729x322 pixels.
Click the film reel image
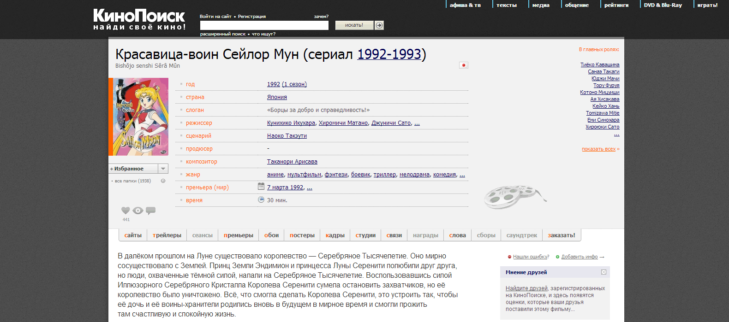514,196
